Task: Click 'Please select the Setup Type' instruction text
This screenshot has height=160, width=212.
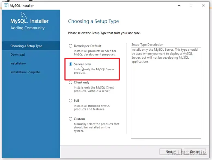Action: coord(104,33)
